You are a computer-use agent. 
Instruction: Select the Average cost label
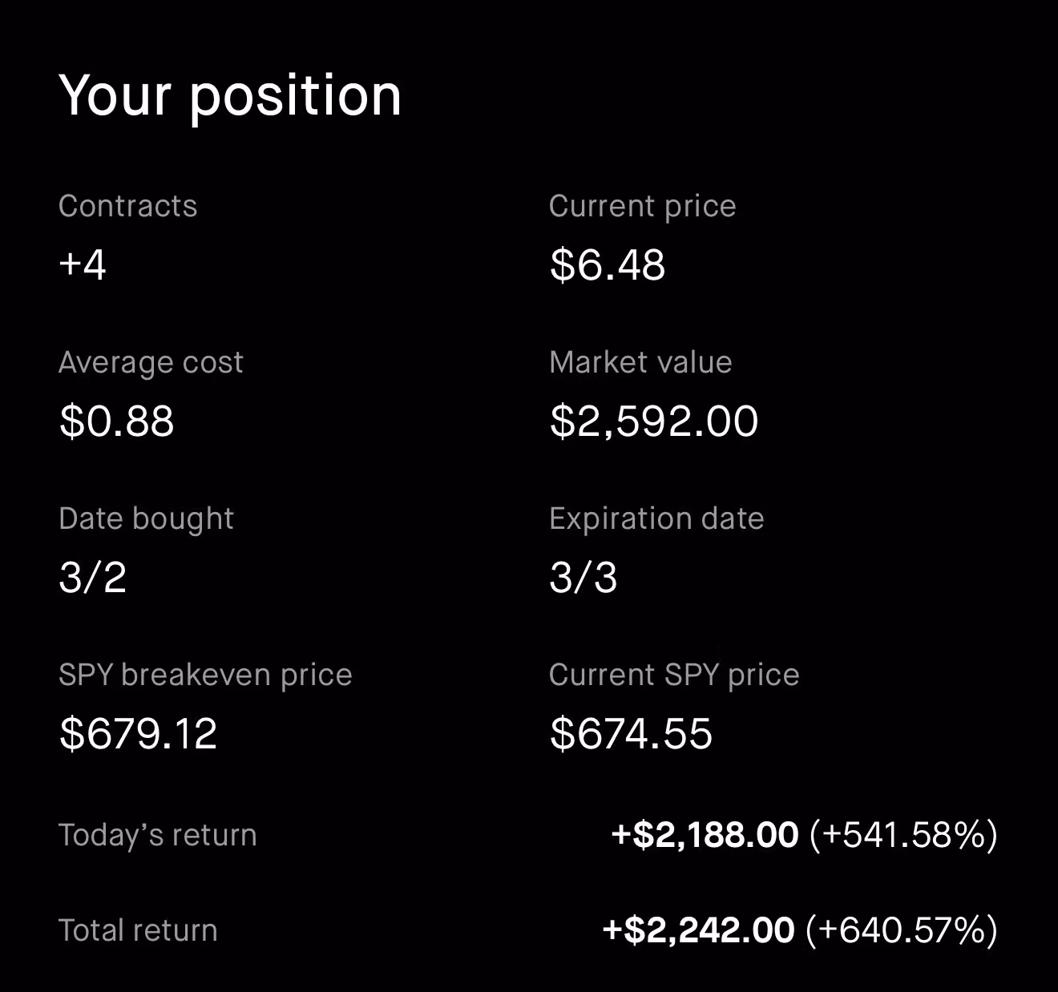pos(151,362)
